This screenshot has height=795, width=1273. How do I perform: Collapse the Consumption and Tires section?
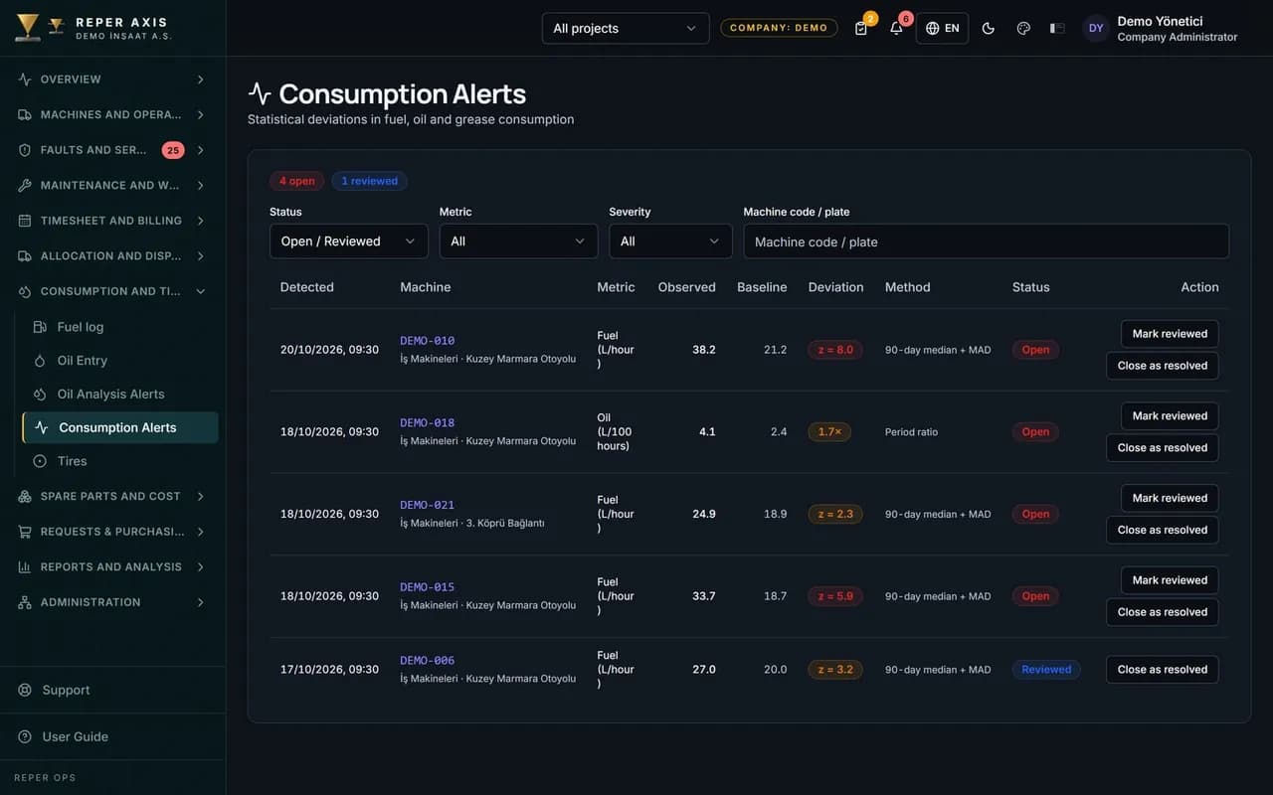tap(112, 291)
